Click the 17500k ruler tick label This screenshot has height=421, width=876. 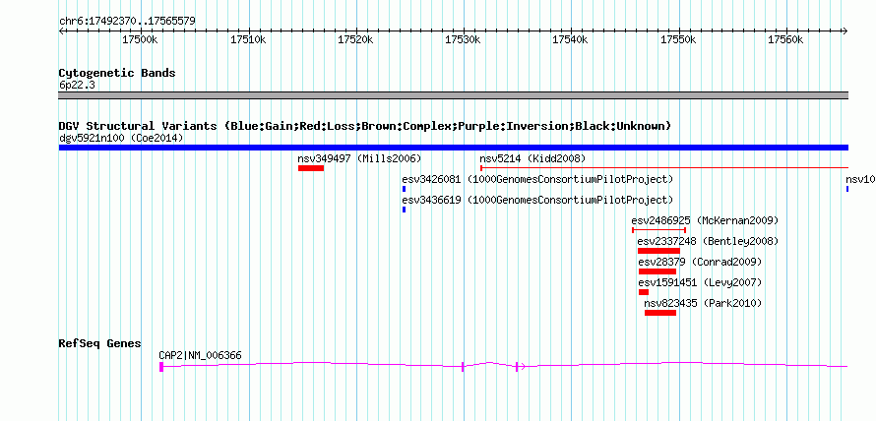click(140, 39)
